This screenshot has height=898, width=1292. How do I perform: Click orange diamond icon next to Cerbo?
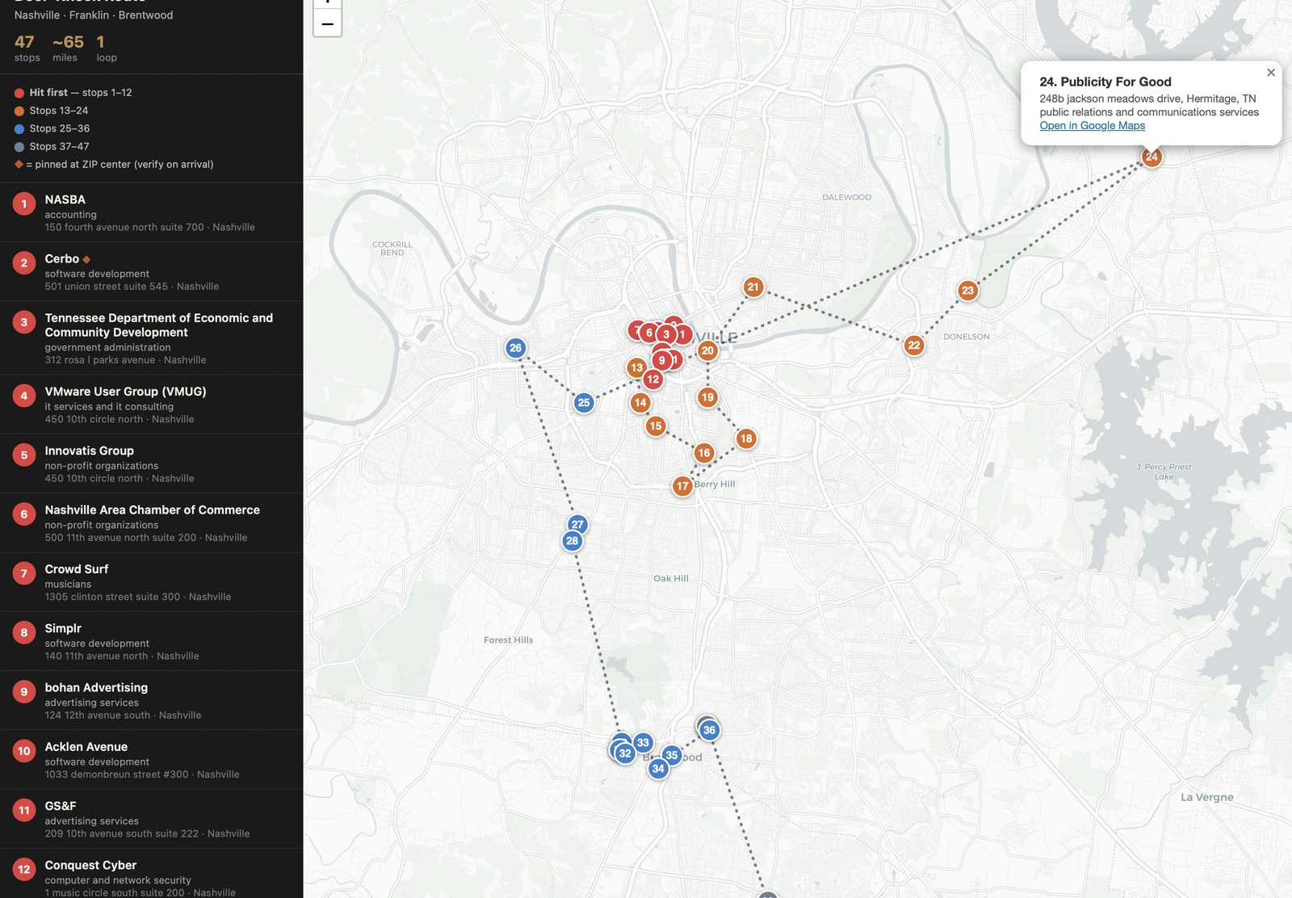click(86, 259)
